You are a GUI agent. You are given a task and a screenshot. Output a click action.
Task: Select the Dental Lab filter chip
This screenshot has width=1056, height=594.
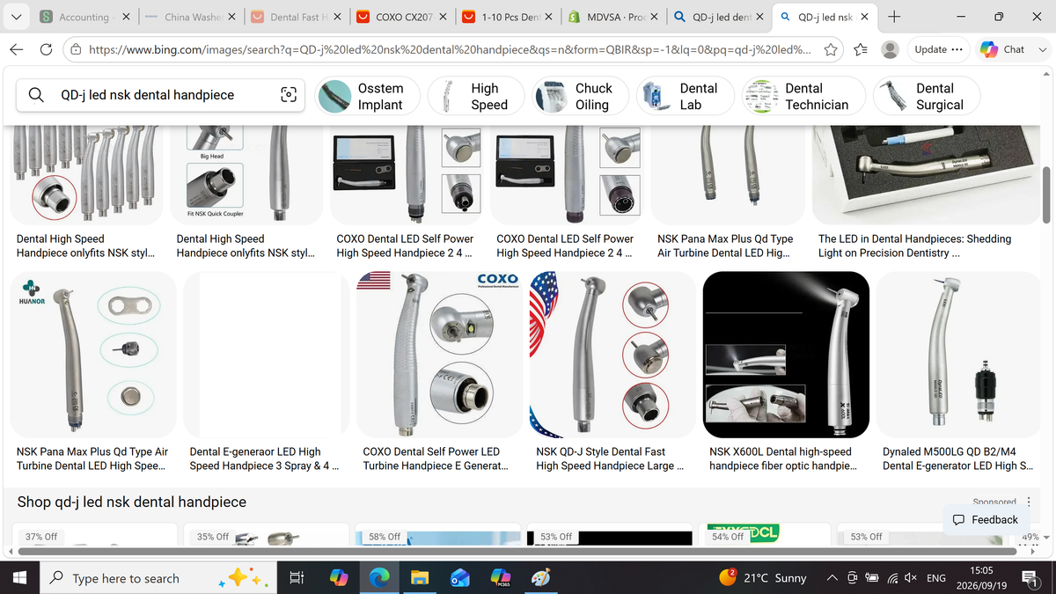(685, 96)
